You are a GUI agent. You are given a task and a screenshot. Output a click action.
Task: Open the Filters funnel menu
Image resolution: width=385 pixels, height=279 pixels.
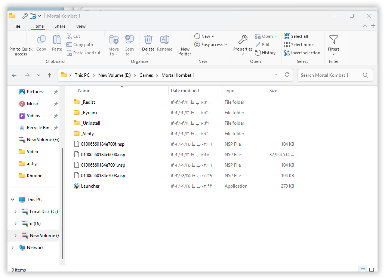pyautogui.click(x=334, y=45)
